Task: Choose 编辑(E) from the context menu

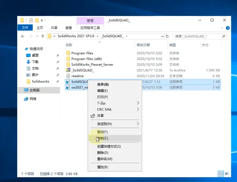Action: 115,91
